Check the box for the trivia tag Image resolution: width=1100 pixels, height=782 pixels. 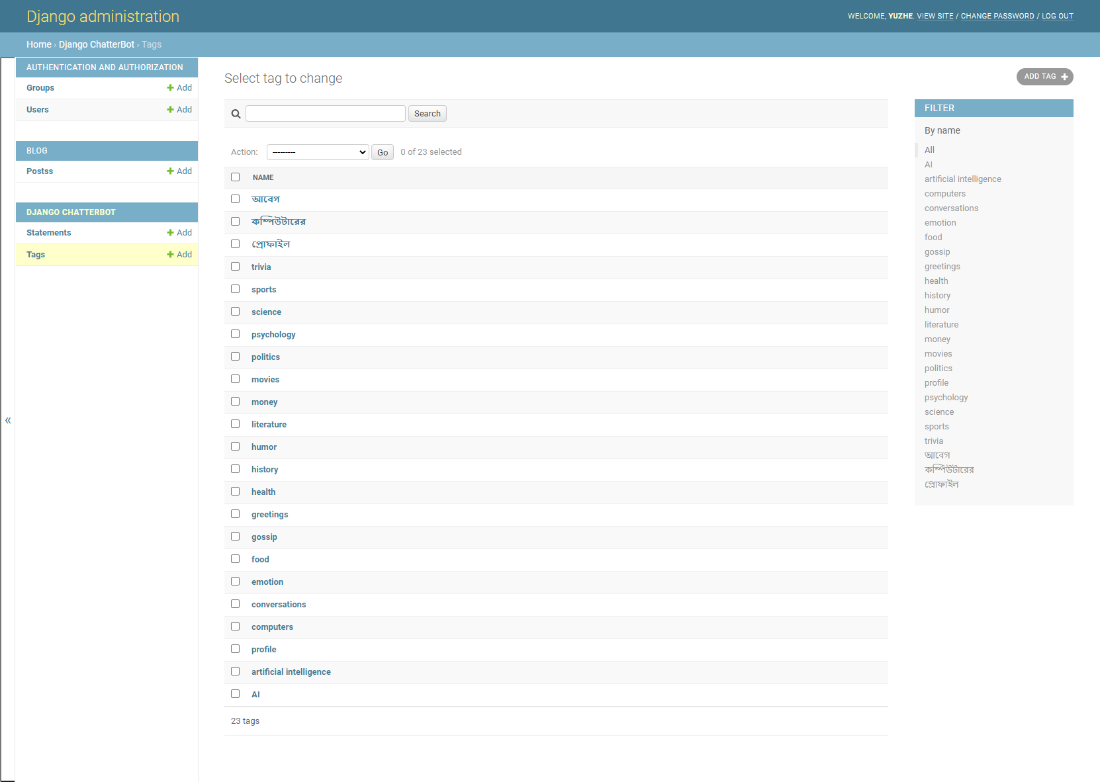pyautogui.click(x=235, y=267)
